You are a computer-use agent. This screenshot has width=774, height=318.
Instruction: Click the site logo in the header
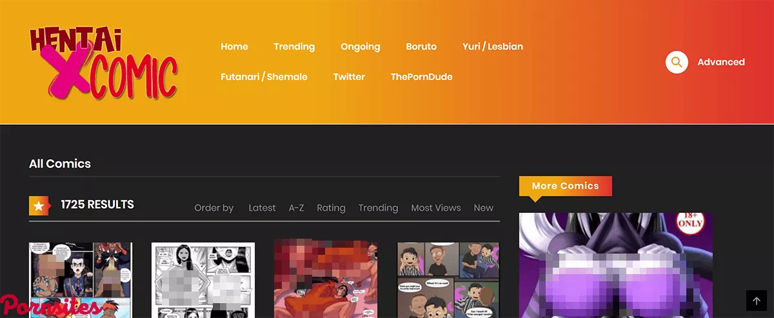click(x=103, y=63)
